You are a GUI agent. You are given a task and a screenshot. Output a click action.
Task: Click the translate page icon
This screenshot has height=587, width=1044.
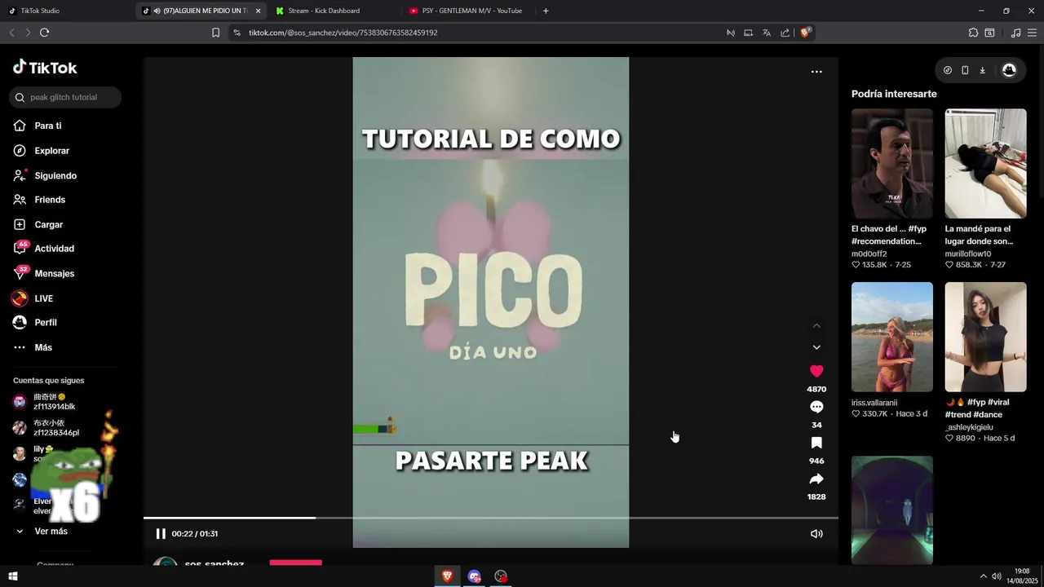767,33
